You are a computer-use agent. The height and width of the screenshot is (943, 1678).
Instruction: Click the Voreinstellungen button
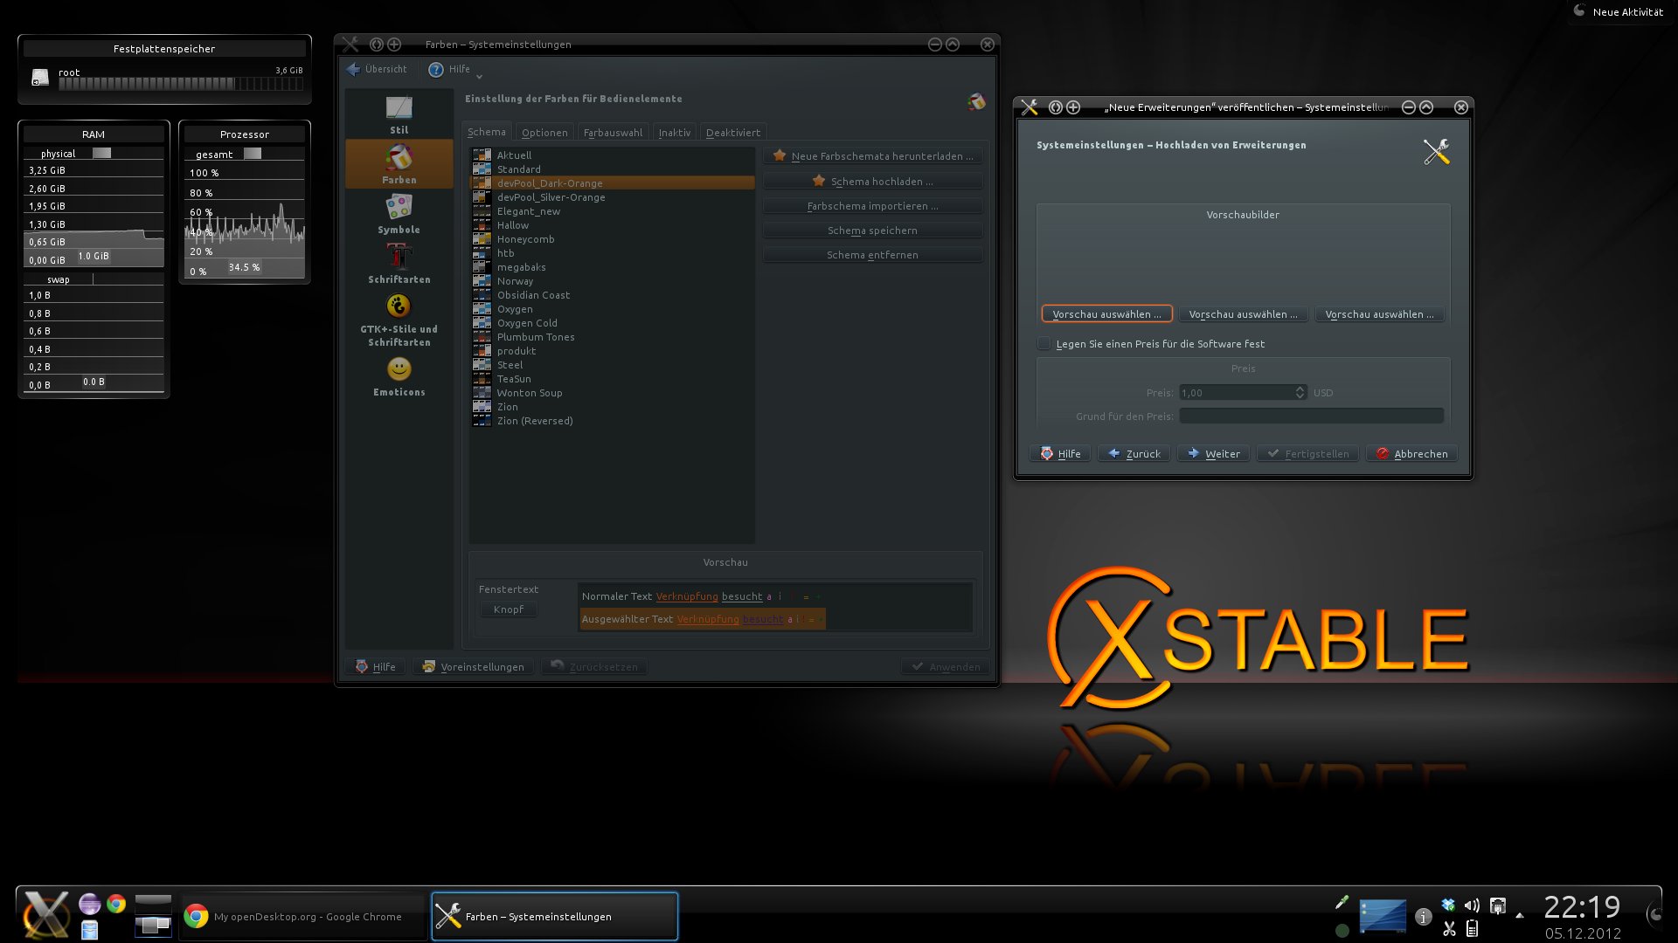pyautogui.click(x=473, y=667)
